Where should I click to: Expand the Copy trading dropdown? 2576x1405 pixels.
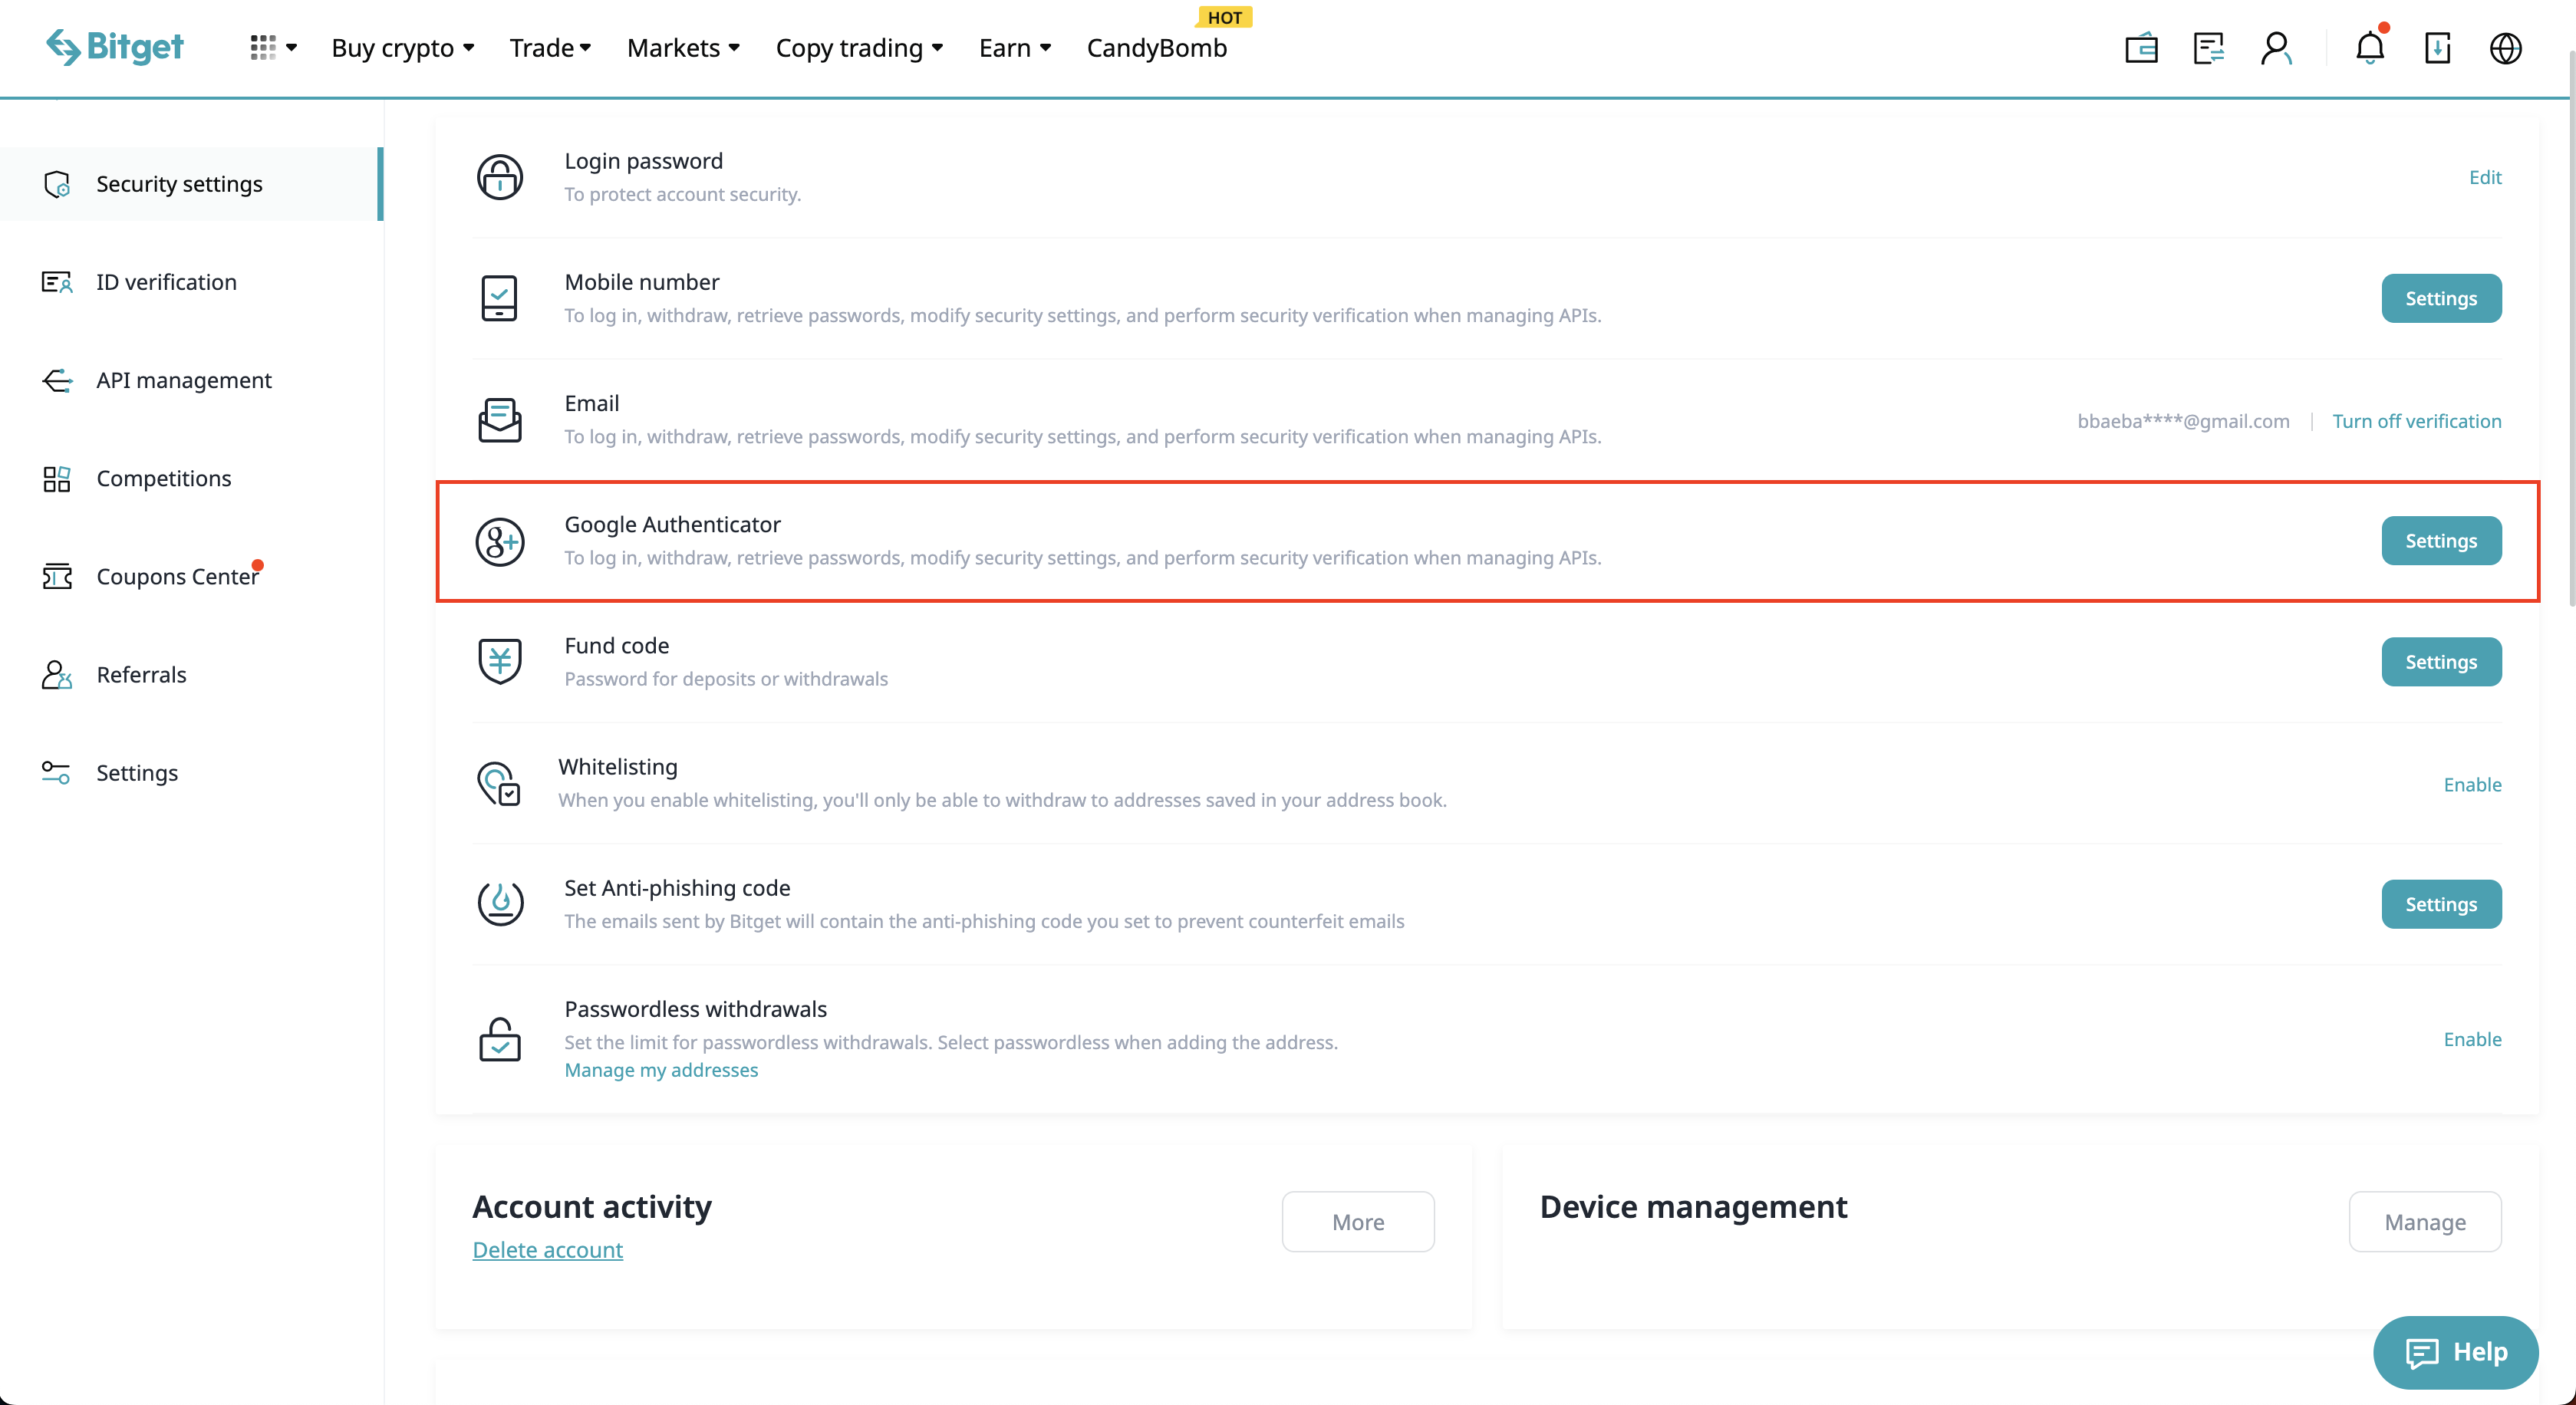(859, 48)
